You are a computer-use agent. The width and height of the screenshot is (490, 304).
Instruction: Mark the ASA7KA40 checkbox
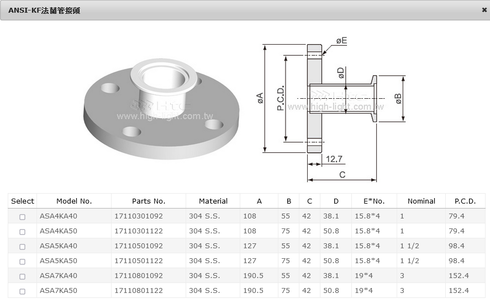pos(23,276)
